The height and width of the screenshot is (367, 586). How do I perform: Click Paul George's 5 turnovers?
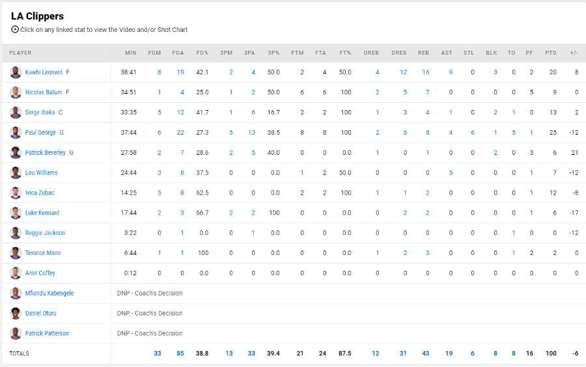point(514,133)
